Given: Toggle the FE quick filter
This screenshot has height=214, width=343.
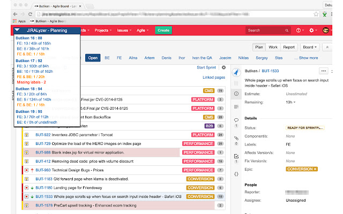Looking at the screenshot, I should coord(119,58).
